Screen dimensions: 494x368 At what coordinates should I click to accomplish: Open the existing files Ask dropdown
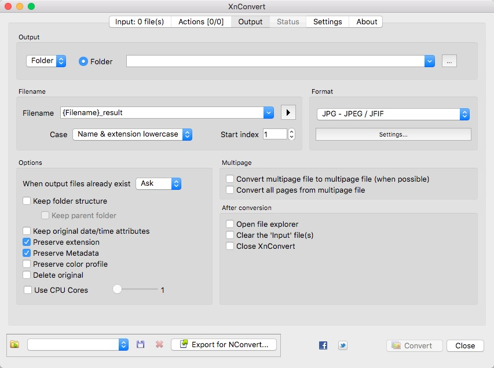[158, 183]
